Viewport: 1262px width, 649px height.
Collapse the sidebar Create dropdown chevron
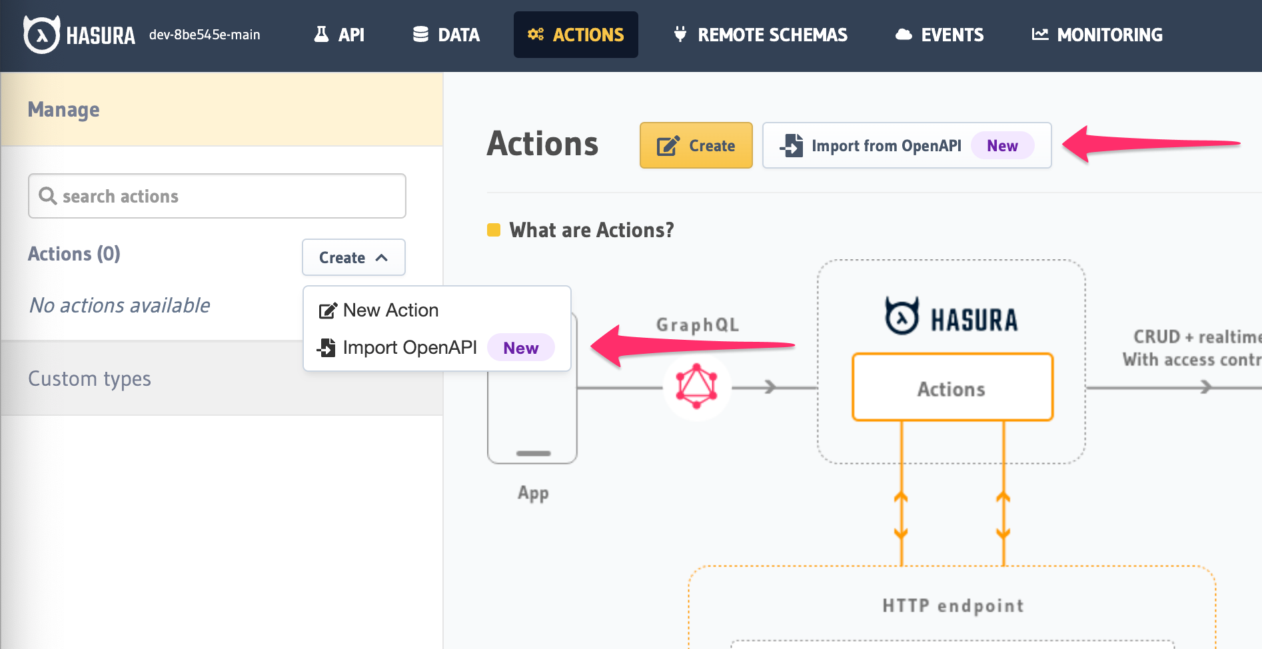tap(381, 258)
